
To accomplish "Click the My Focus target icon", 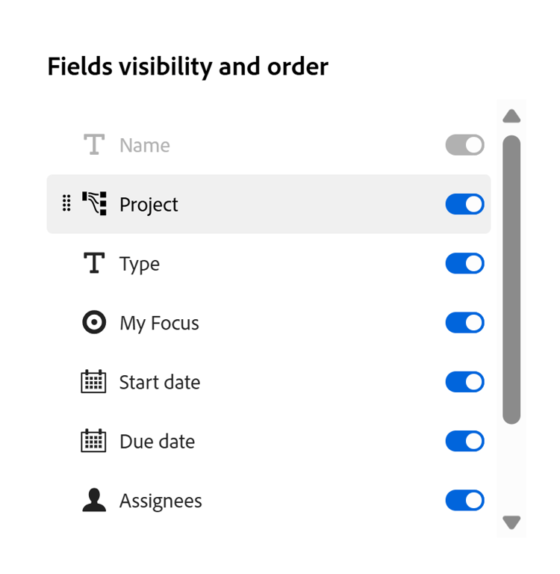I will 94,323.
